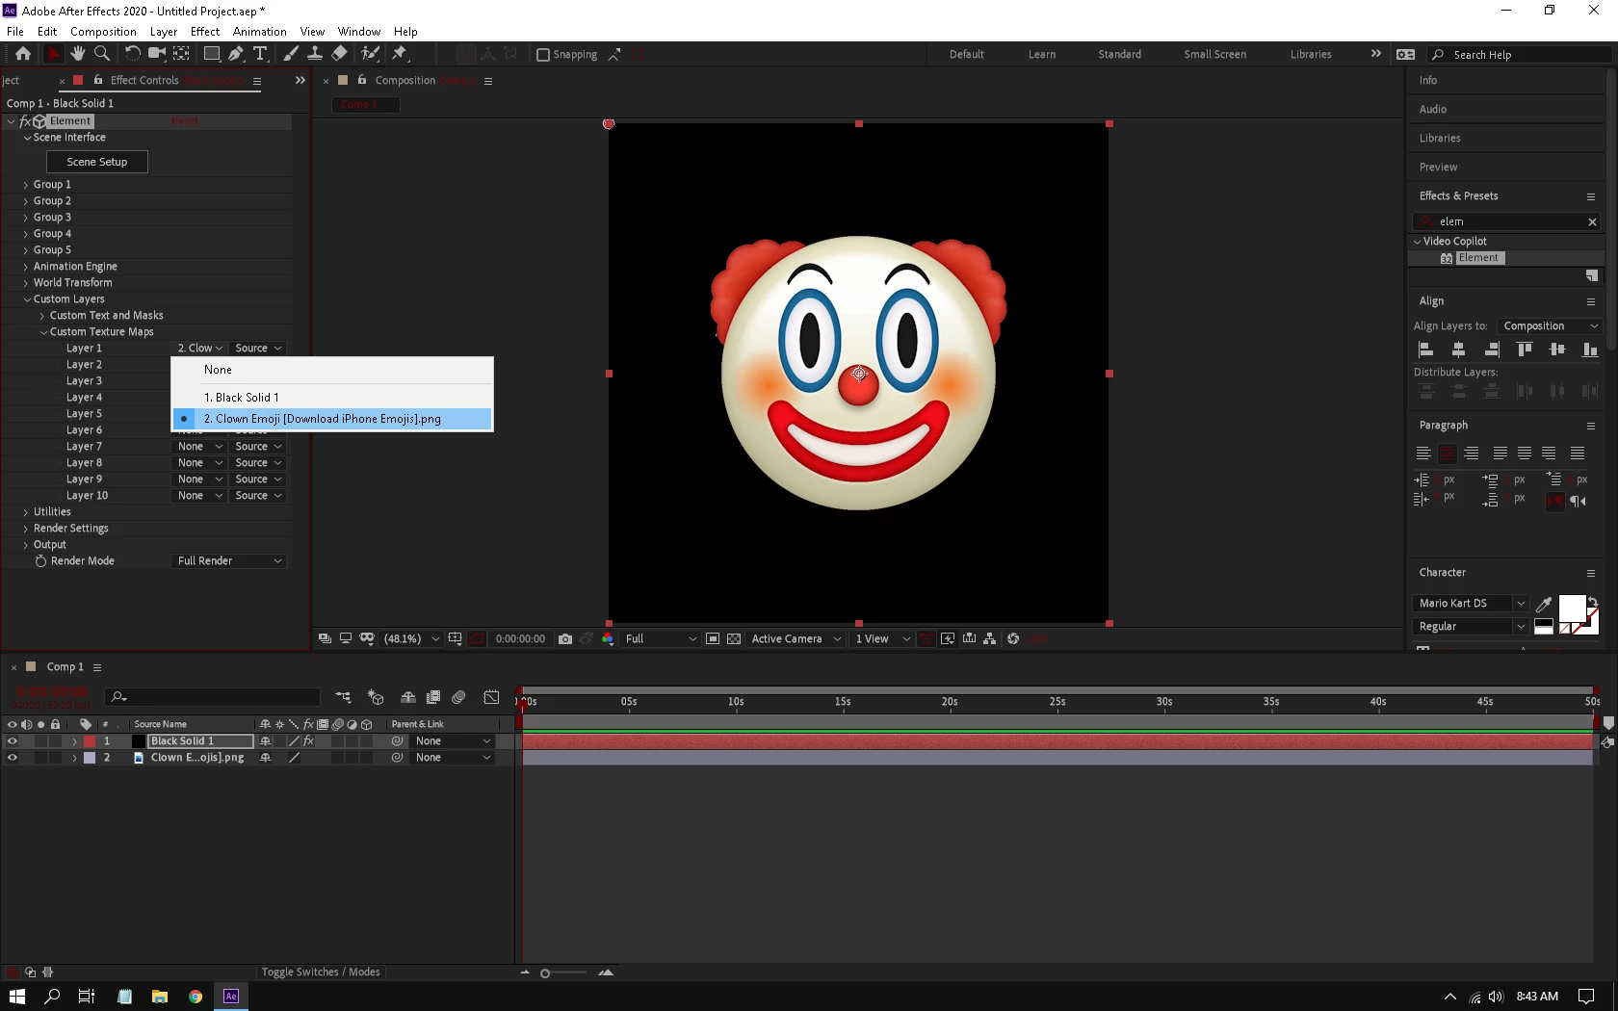1618x1011 pixels.
Task: Select the Rectangle shape tool
Action: tap(212, 54)
